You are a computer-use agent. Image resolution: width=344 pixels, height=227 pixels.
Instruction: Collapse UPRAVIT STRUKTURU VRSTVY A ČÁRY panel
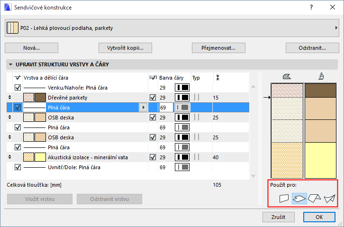pyautogui.click(x=10, y=64)
